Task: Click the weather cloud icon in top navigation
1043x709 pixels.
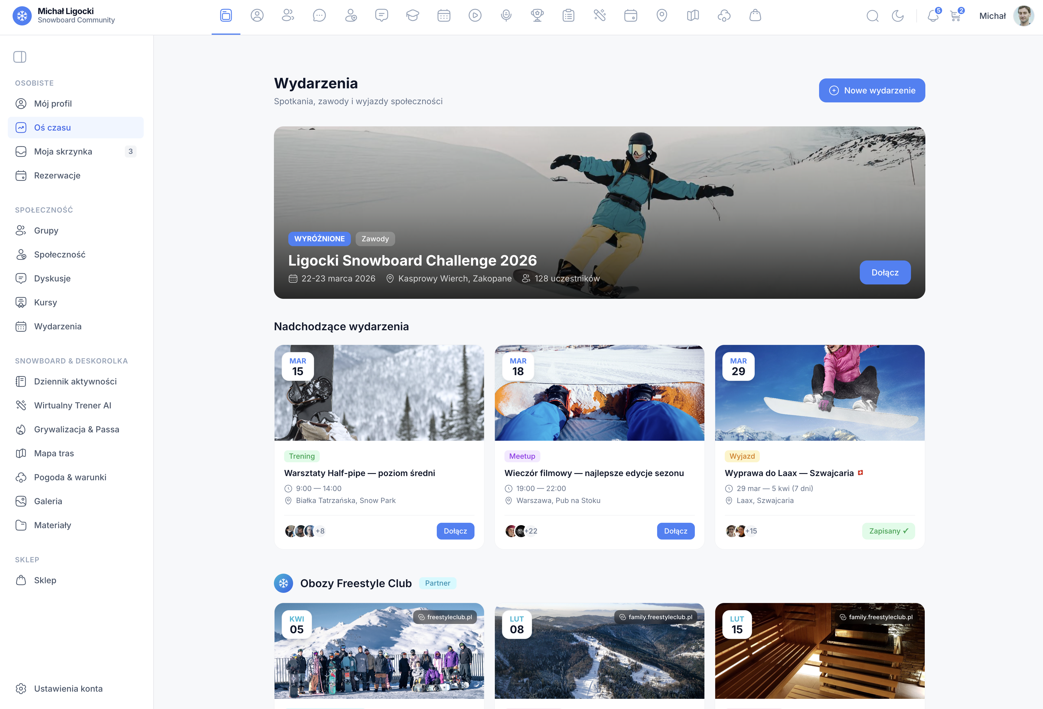Action: coord(724,16)
